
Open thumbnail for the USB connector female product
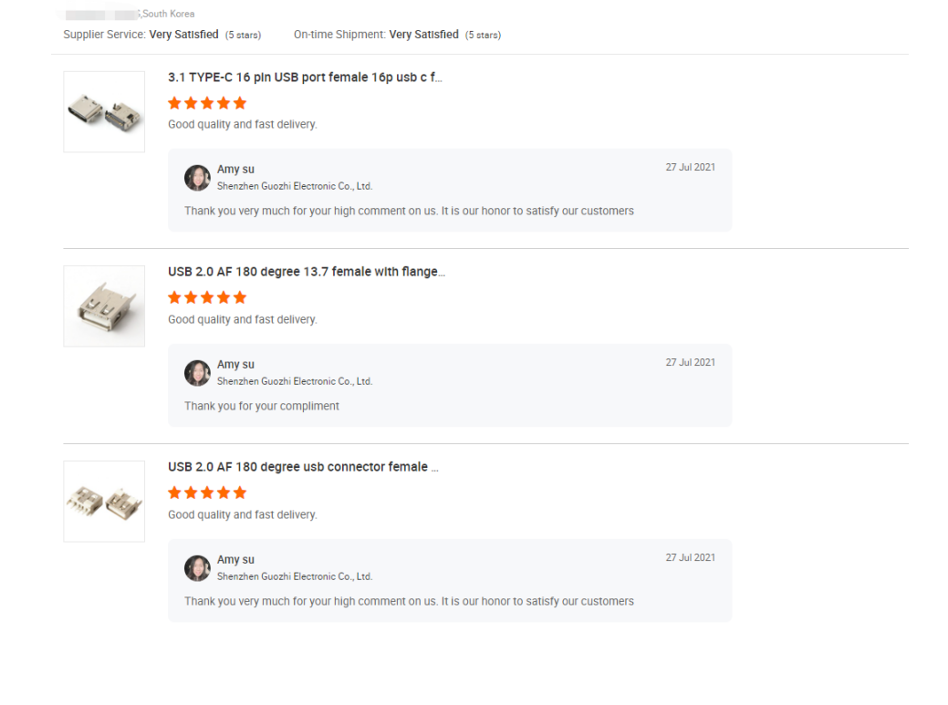(x=104, y=502)
